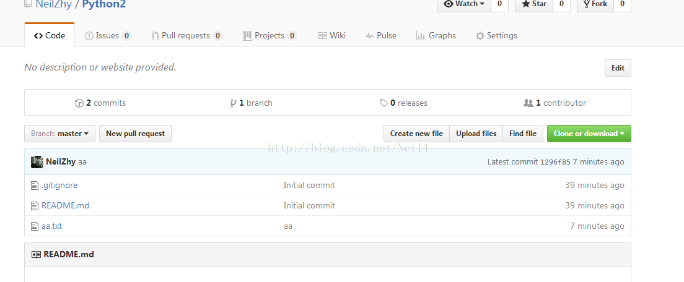The height and width of the screenshot is (282, 684).
Task: Click the Pull requests merge icon
Action: click(155, 36)
